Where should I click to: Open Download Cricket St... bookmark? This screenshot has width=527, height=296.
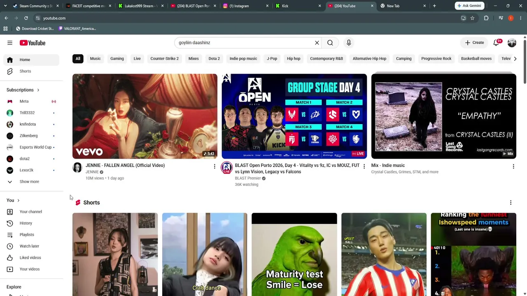pos(35,29)
